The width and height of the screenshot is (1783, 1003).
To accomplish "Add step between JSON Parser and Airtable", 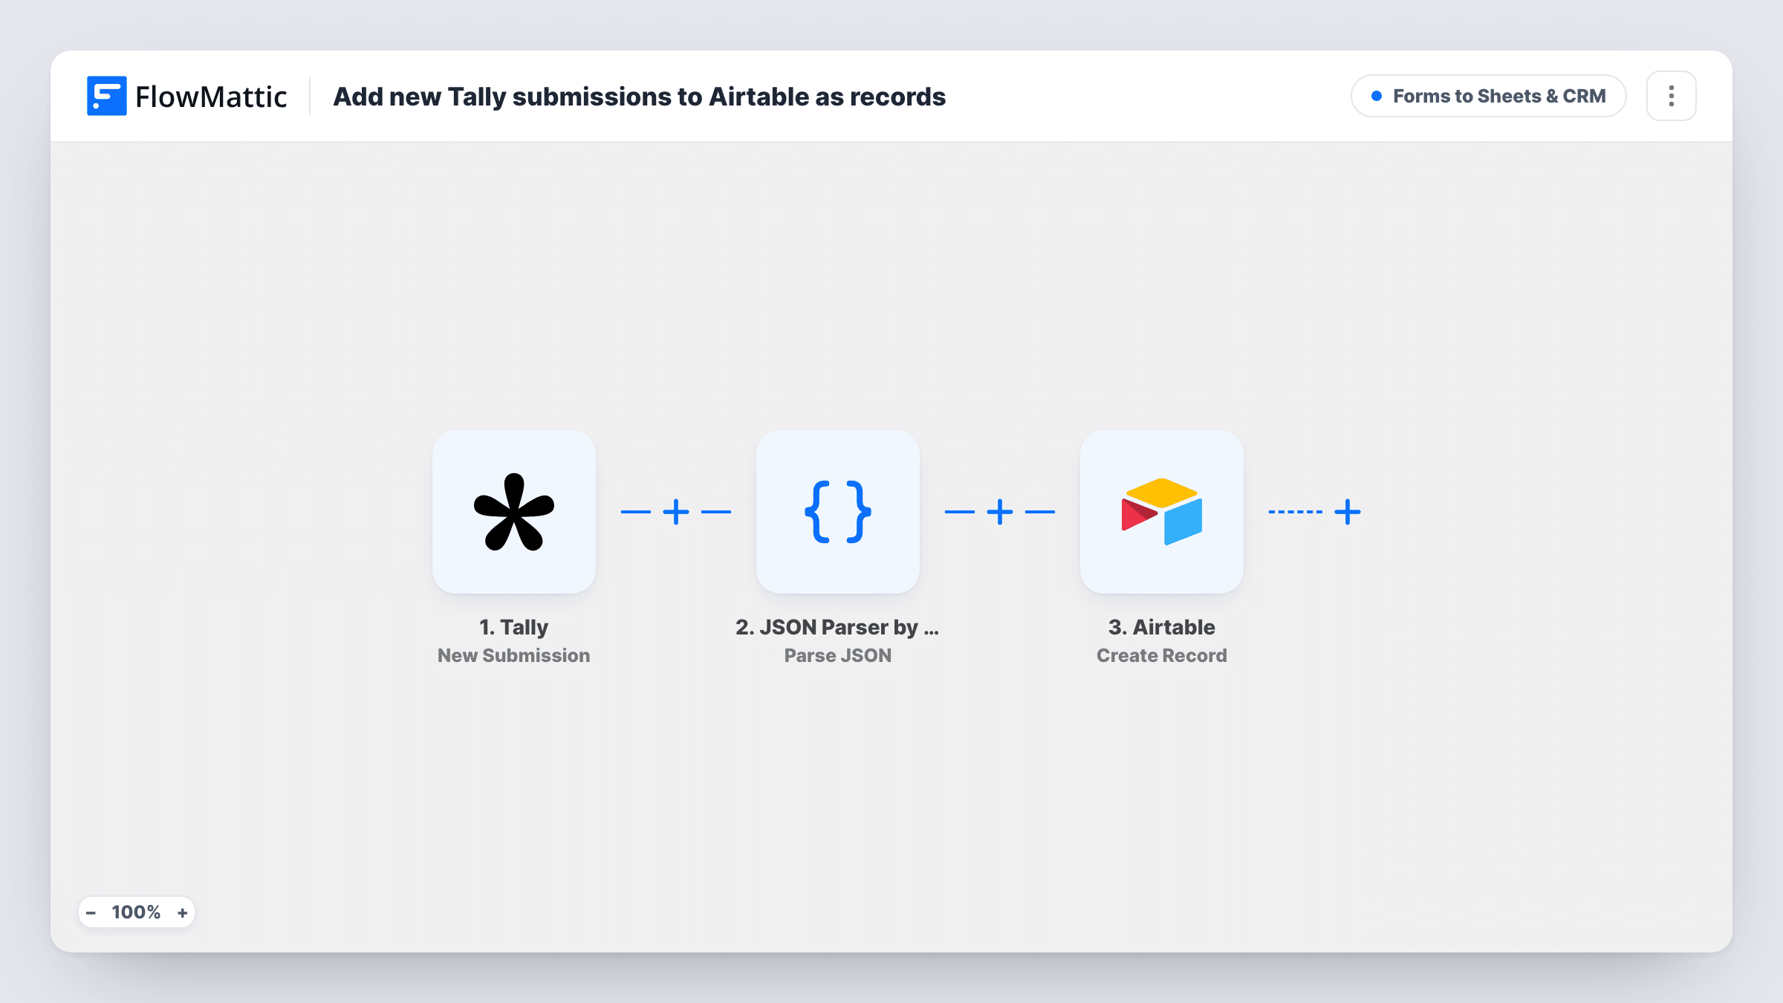I will [x=1000, y=512].
